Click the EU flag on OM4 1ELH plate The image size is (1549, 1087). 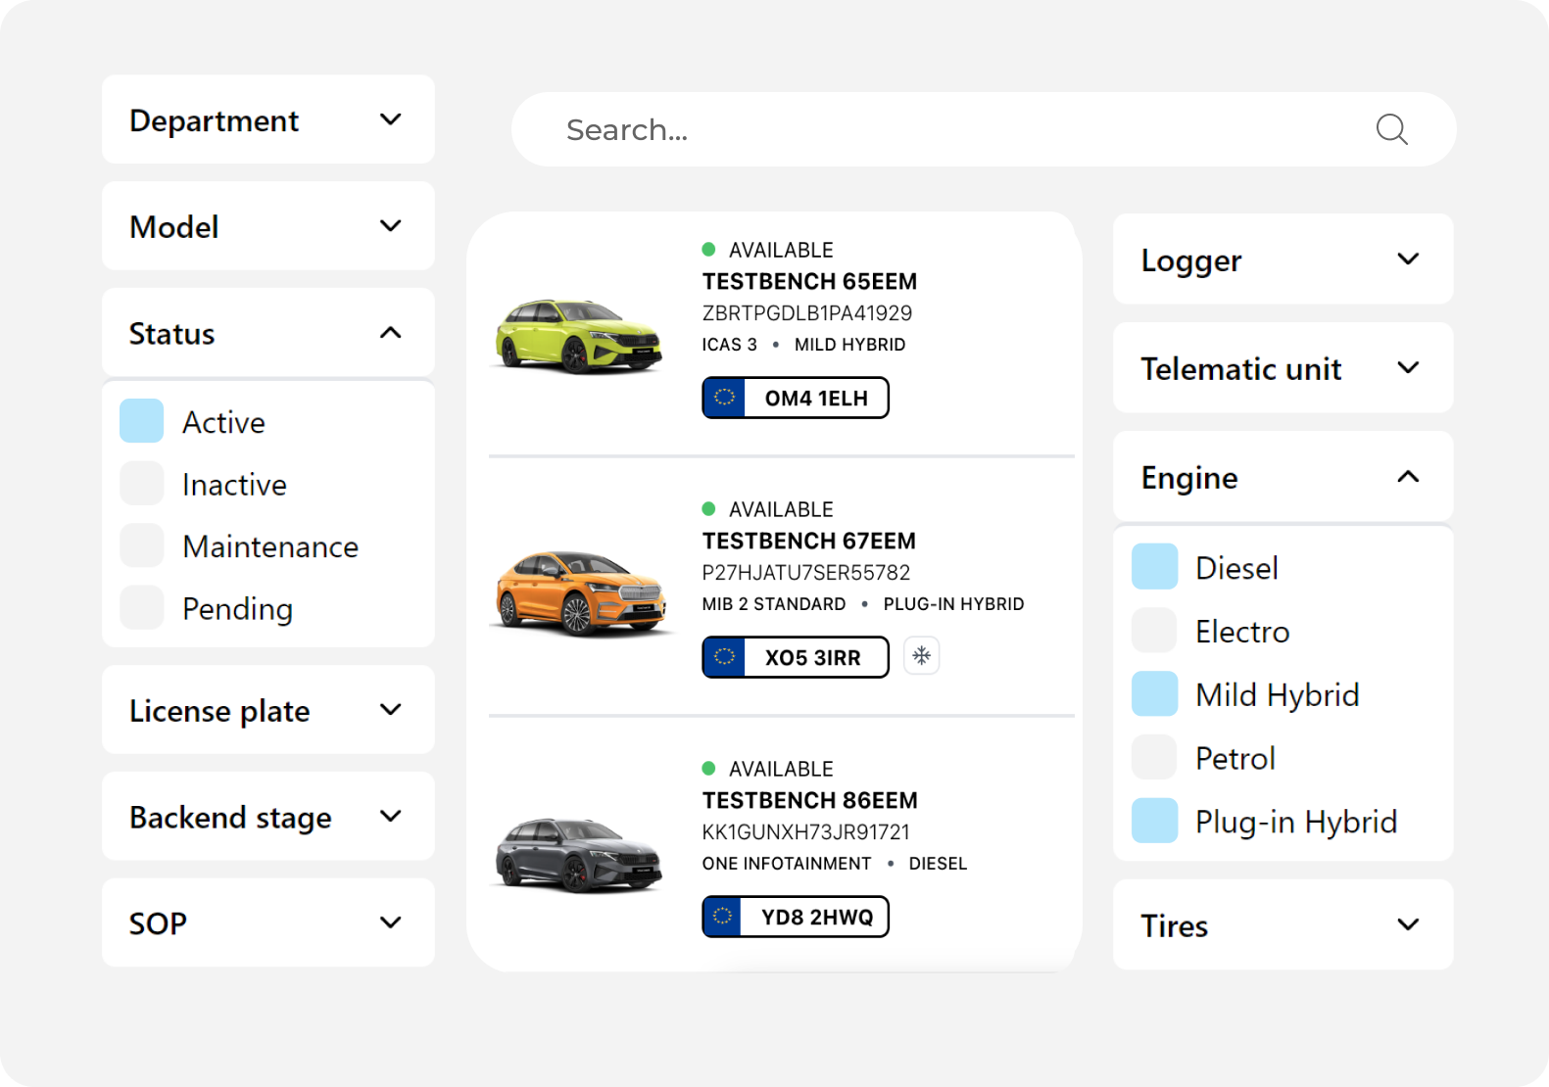tap(724, 398)
